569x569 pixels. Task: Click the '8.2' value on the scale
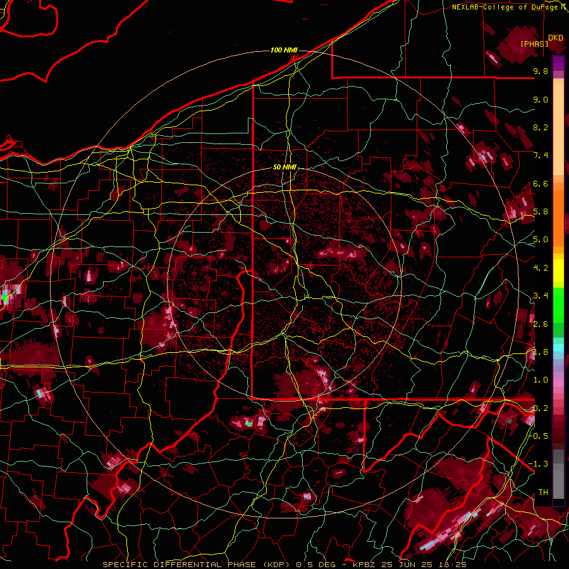(x=541, y=127)
